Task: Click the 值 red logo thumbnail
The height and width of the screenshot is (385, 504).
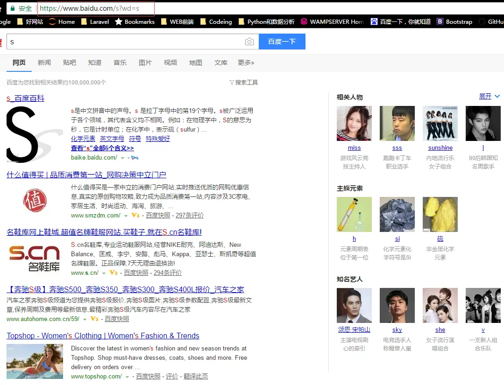Action: point(35,201)
